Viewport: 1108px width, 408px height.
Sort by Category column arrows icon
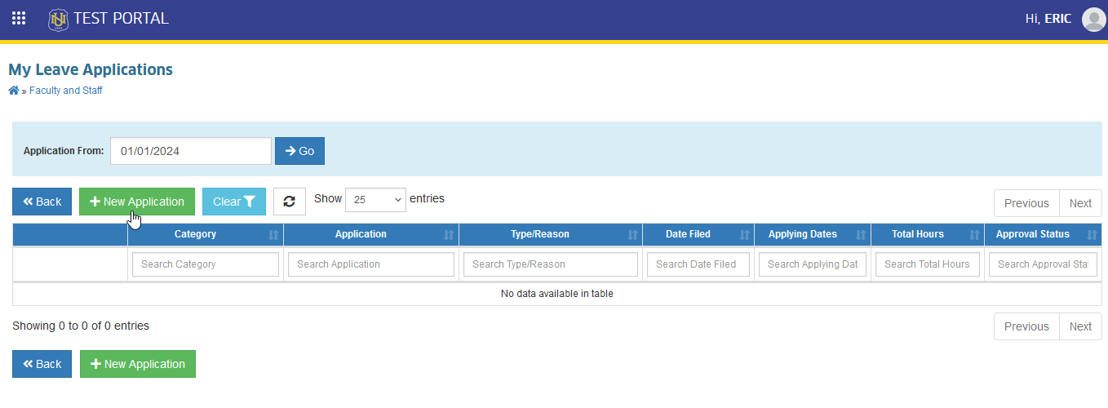273,235
